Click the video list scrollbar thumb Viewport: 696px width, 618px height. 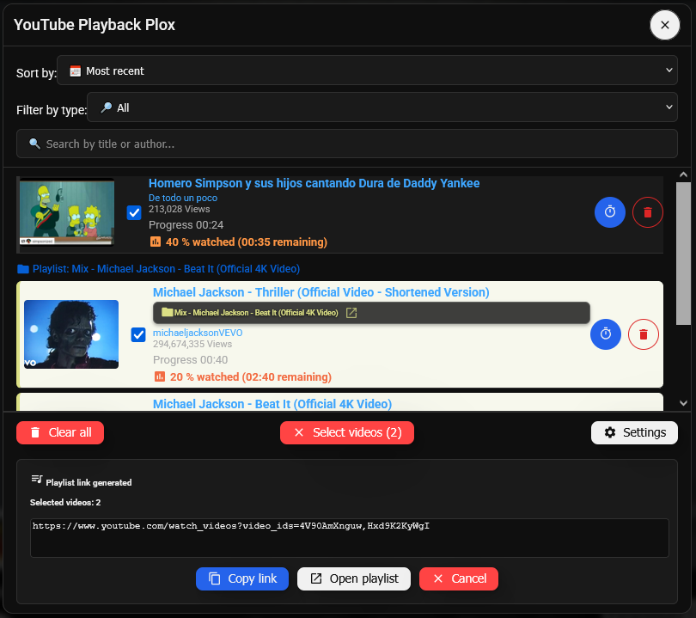click(x=683, y=254)
